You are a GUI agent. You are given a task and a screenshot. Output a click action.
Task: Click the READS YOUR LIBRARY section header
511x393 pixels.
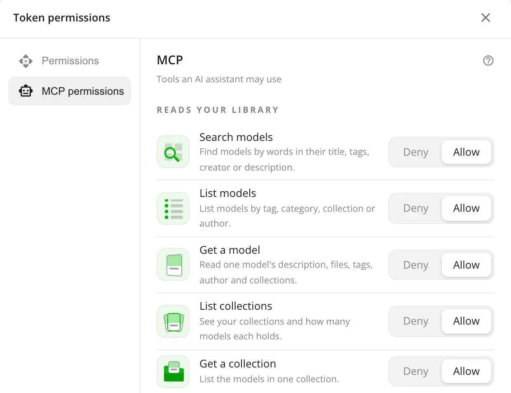(218, 110)
